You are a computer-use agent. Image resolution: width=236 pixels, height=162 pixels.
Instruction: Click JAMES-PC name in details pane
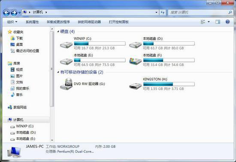(35, 147)
